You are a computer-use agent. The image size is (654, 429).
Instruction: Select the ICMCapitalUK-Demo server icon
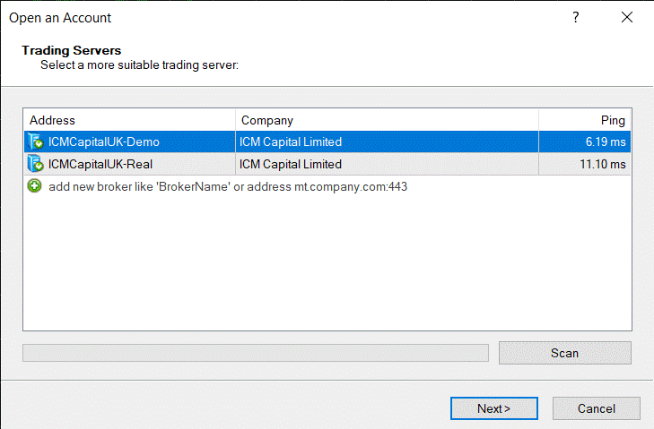click(x=36, y=142)
